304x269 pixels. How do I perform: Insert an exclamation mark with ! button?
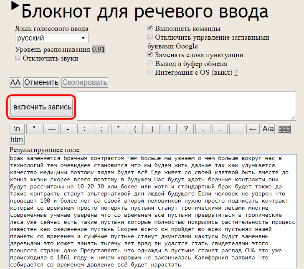(x=169, y=129)
